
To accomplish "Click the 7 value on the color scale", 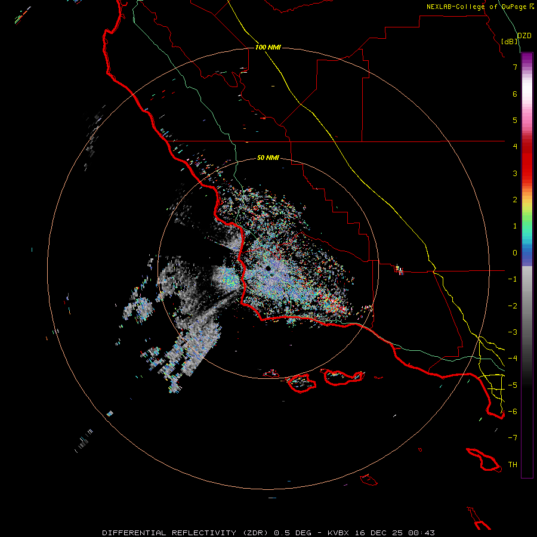I will [515, 67].
